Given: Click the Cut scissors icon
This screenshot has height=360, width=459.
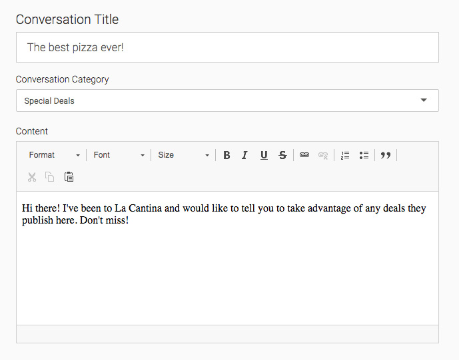Looking at the screenshot, I should coord(32,177).
